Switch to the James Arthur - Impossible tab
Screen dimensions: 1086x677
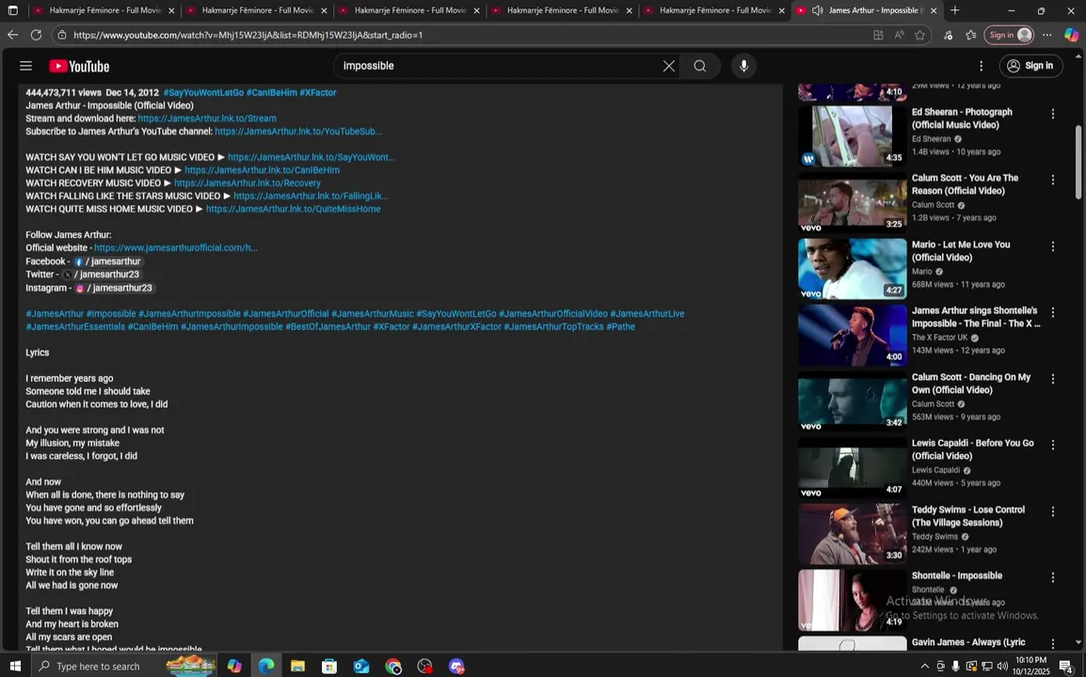pos(866,10)
